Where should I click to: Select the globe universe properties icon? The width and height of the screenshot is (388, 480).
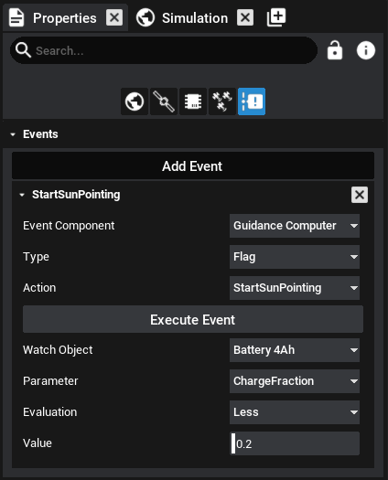click(135, 101)
